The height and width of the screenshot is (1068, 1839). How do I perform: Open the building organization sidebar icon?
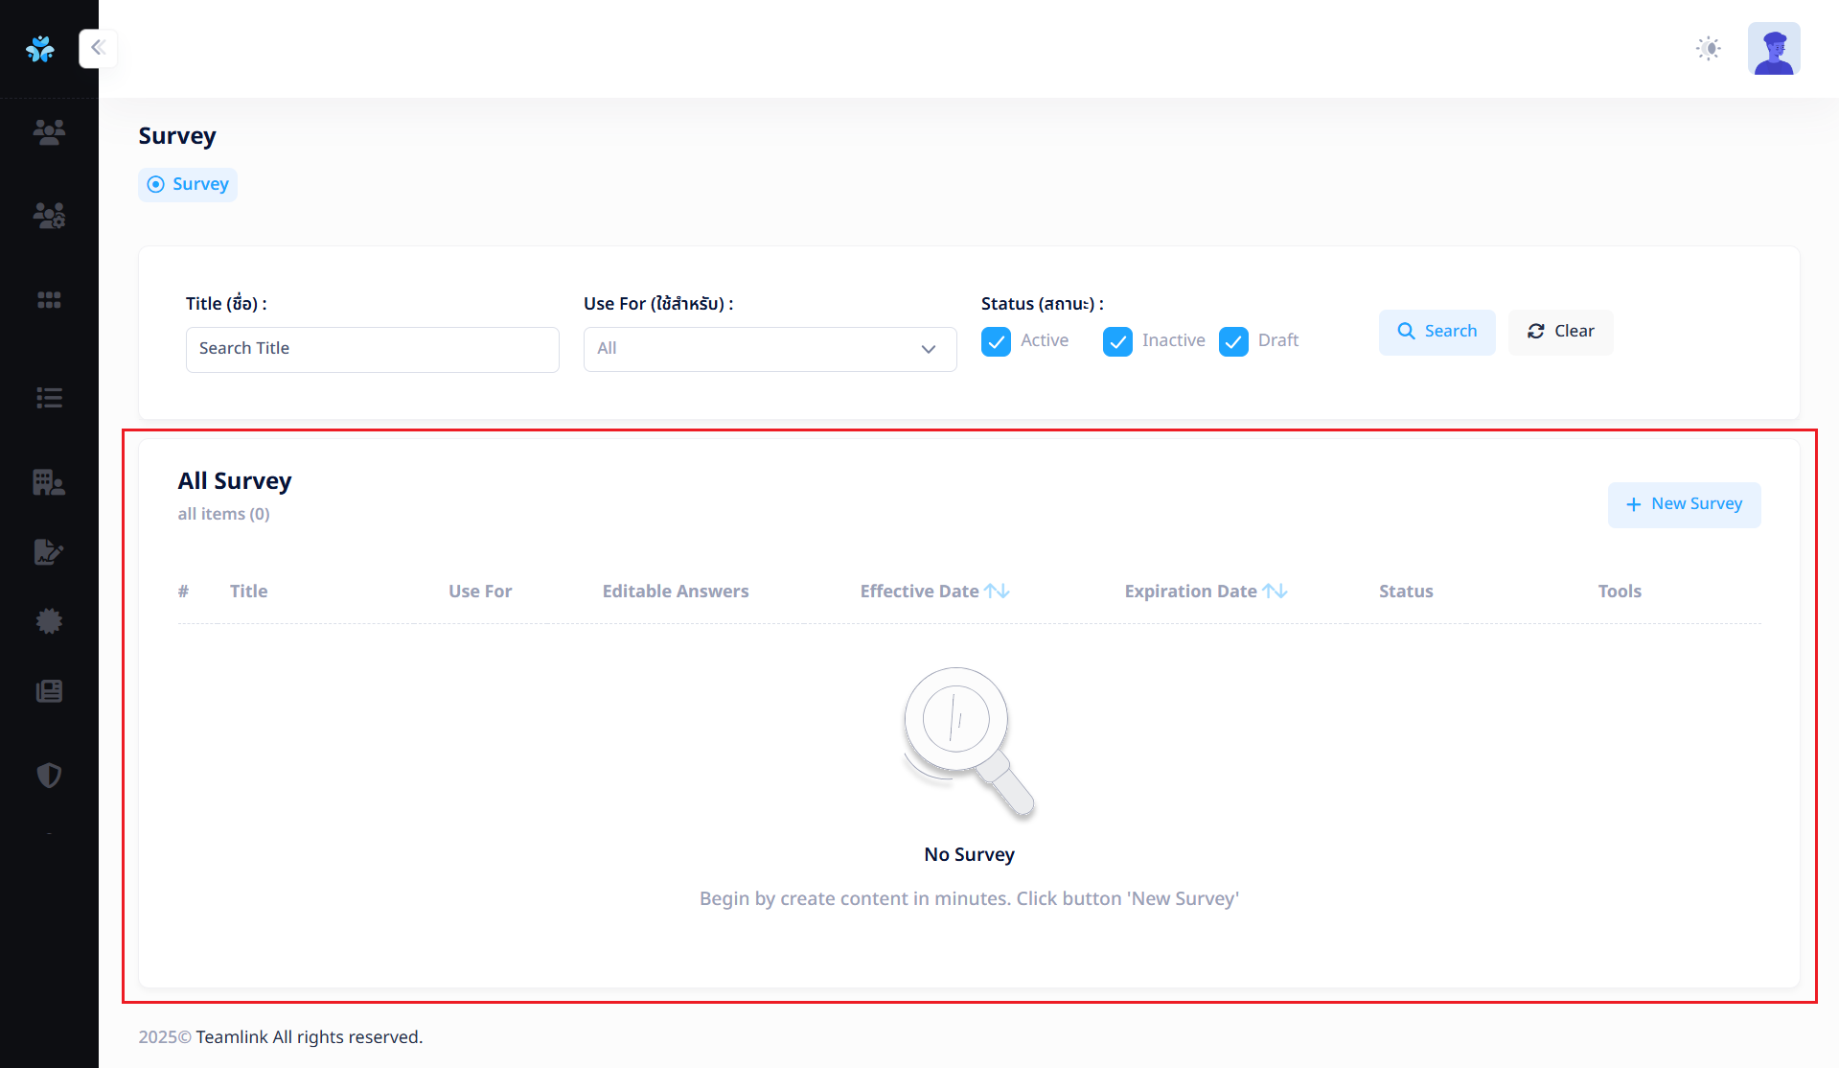49,482
